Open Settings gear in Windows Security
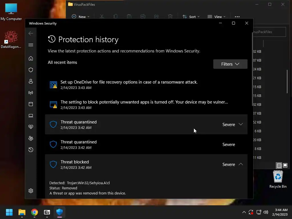 pos(31,191)
